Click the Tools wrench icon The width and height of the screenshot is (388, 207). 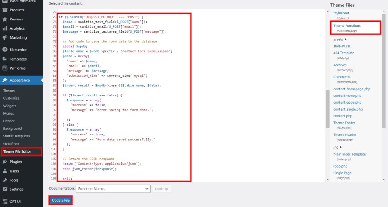[5, 180]
